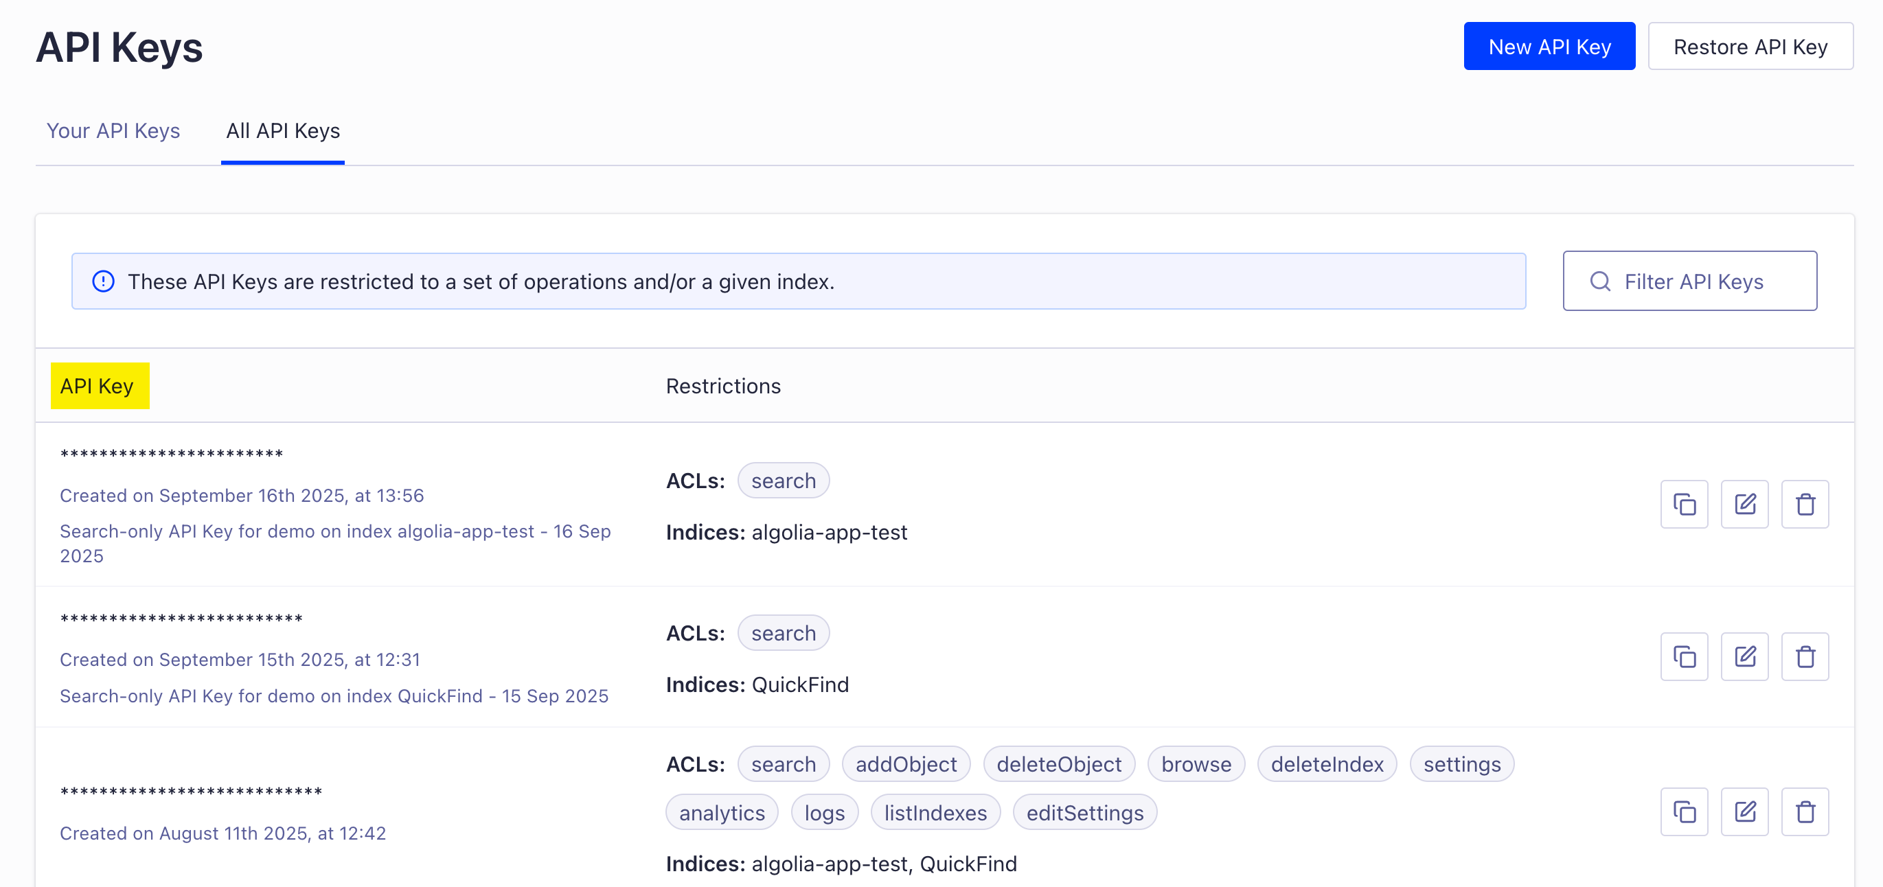Delete the QuickFind search-only API key
1883x887 pixels.
(x=1804, y=656)
